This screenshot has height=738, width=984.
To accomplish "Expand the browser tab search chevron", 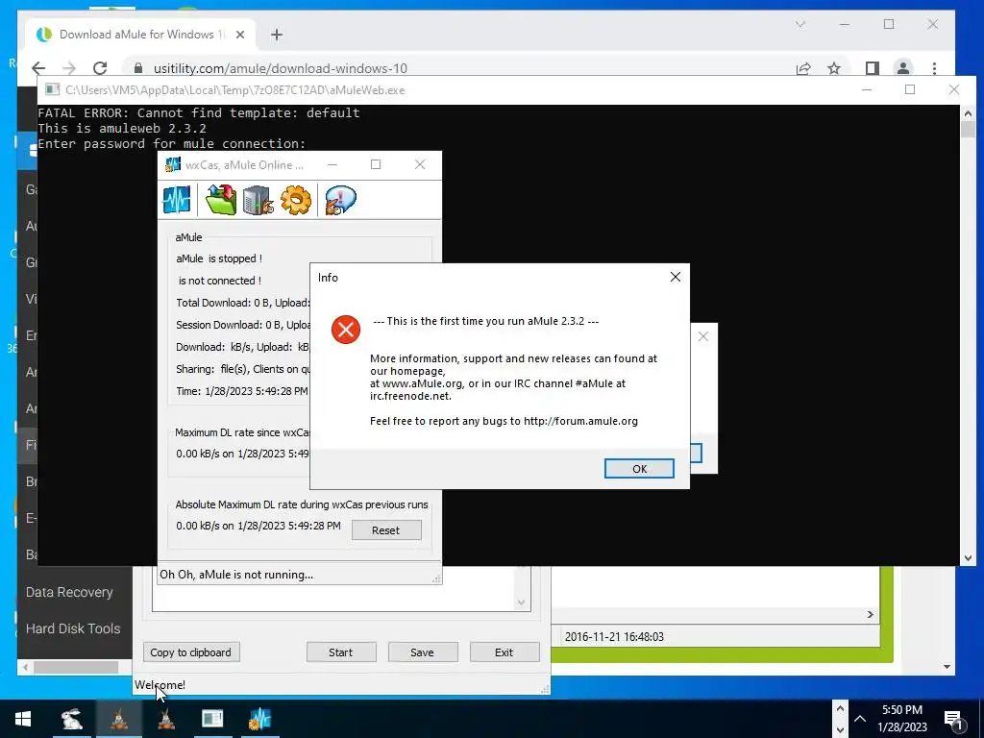I will coord(800,24).
